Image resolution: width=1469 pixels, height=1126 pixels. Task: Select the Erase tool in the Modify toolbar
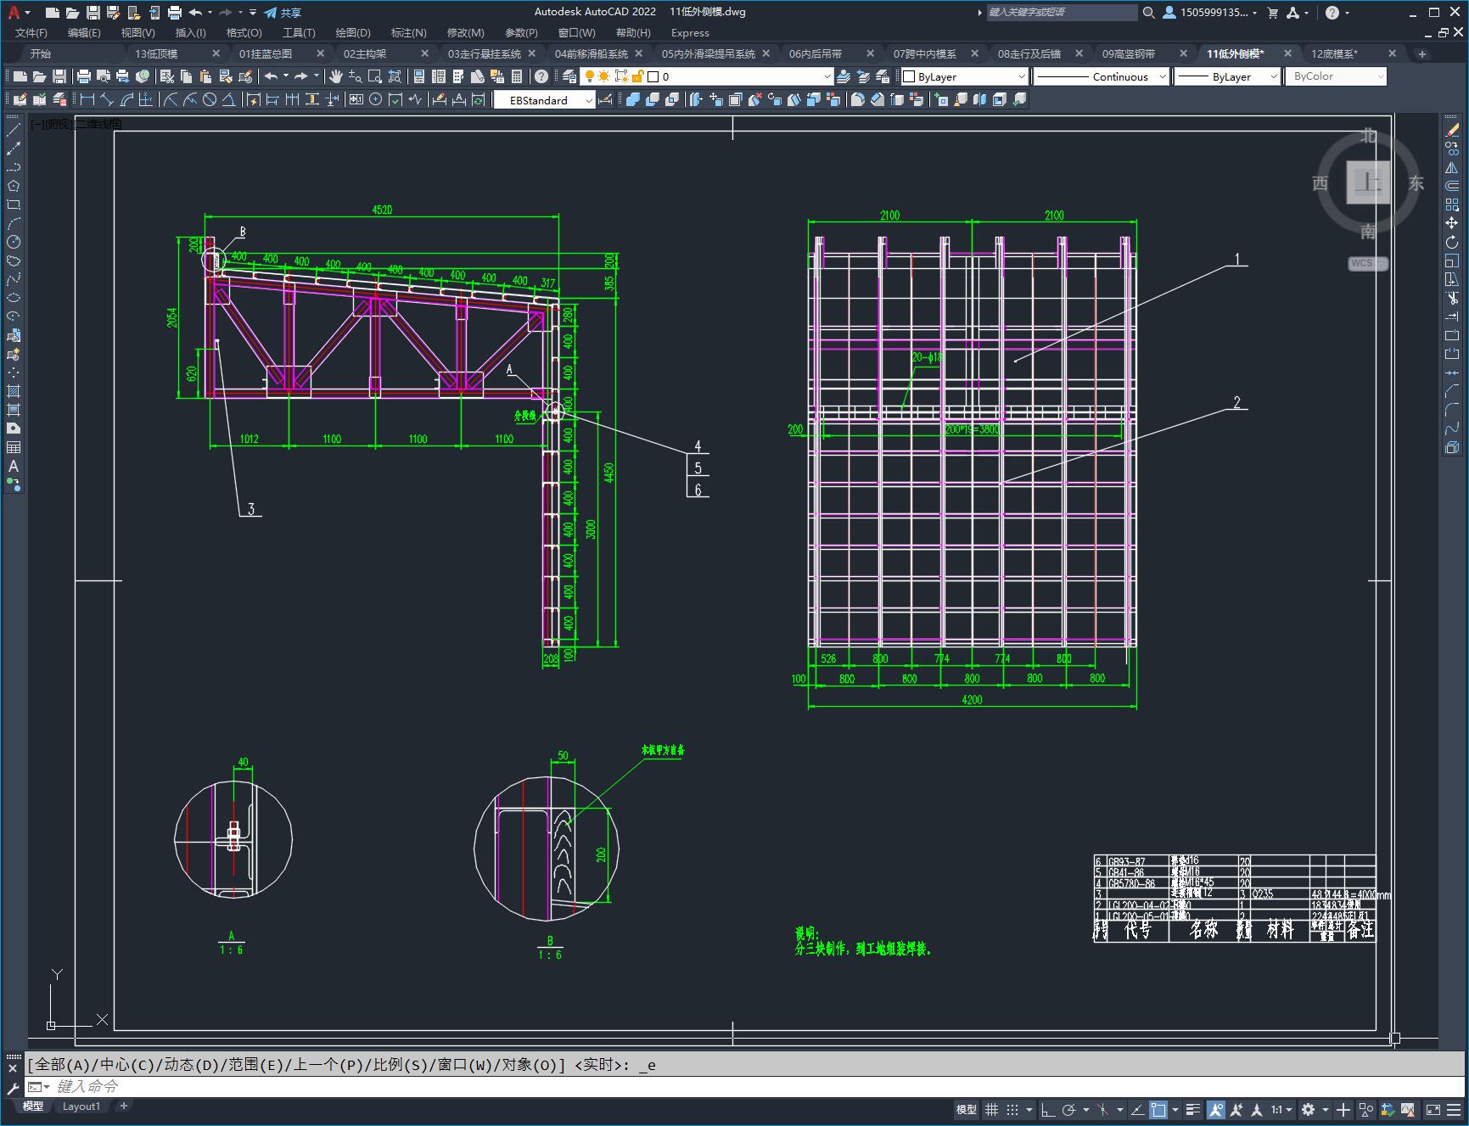coord(1452,130)
